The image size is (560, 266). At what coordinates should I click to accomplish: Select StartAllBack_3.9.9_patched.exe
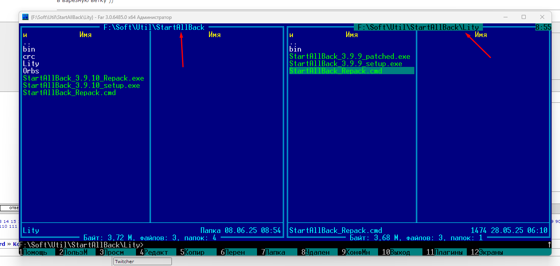[350, 56]
